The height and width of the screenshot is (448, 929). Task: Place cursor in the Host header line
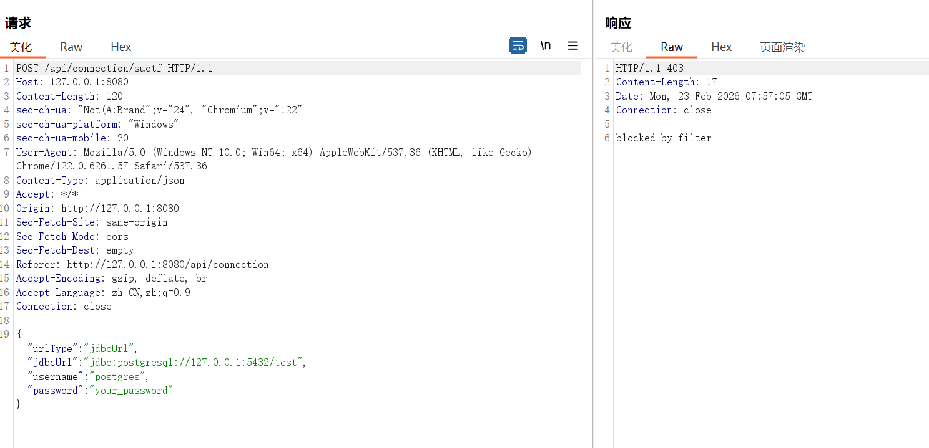[72, 82]
